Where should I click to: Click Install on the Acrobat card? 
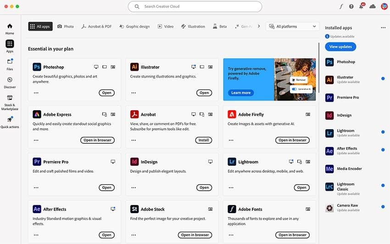(204, 140)
